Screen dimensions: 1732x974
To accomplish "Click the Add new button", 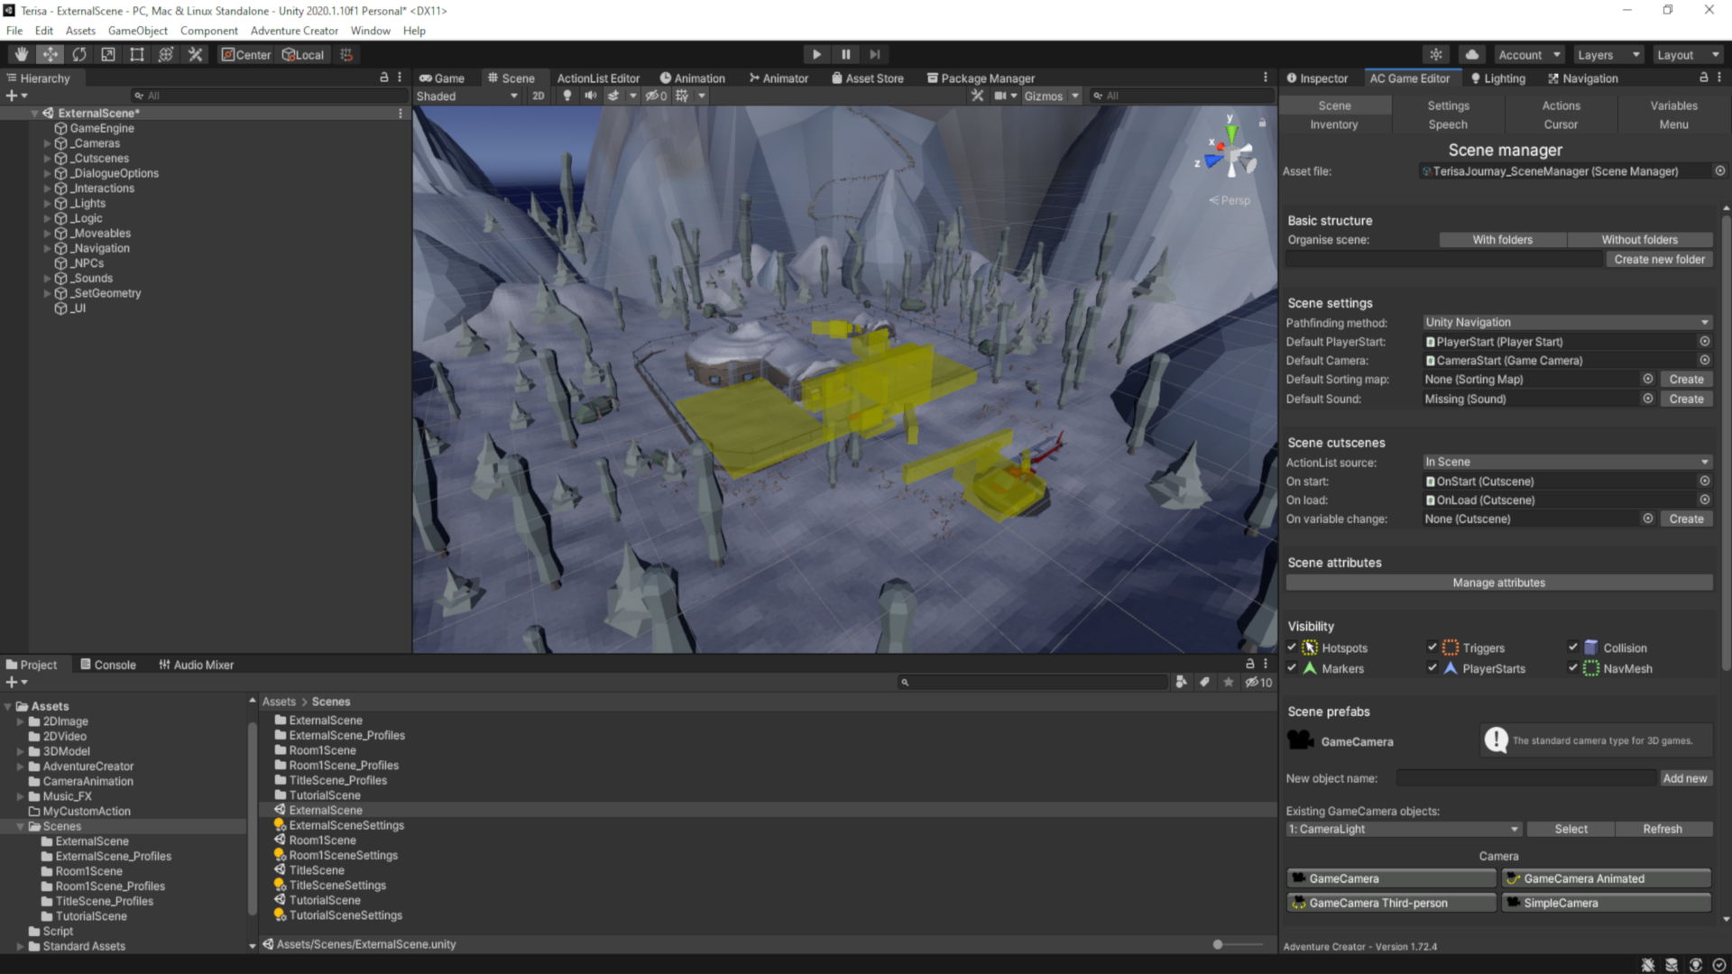I will click(x=1684, y=778).
